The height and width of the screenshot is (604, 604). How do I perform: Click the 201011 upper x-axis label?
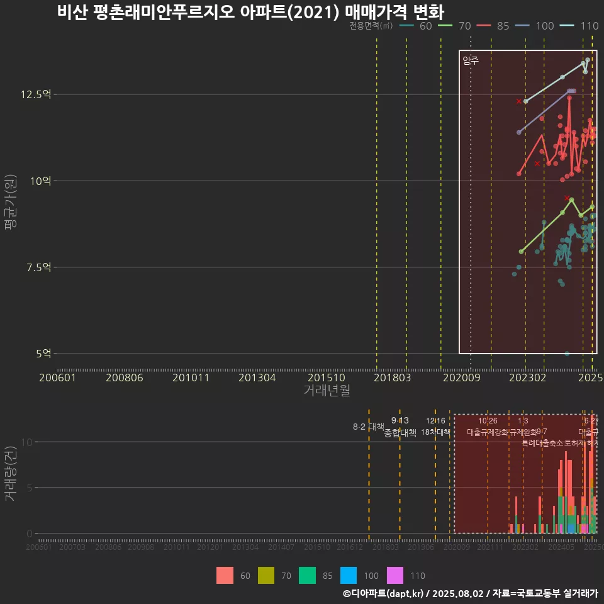tap(191, 377)
